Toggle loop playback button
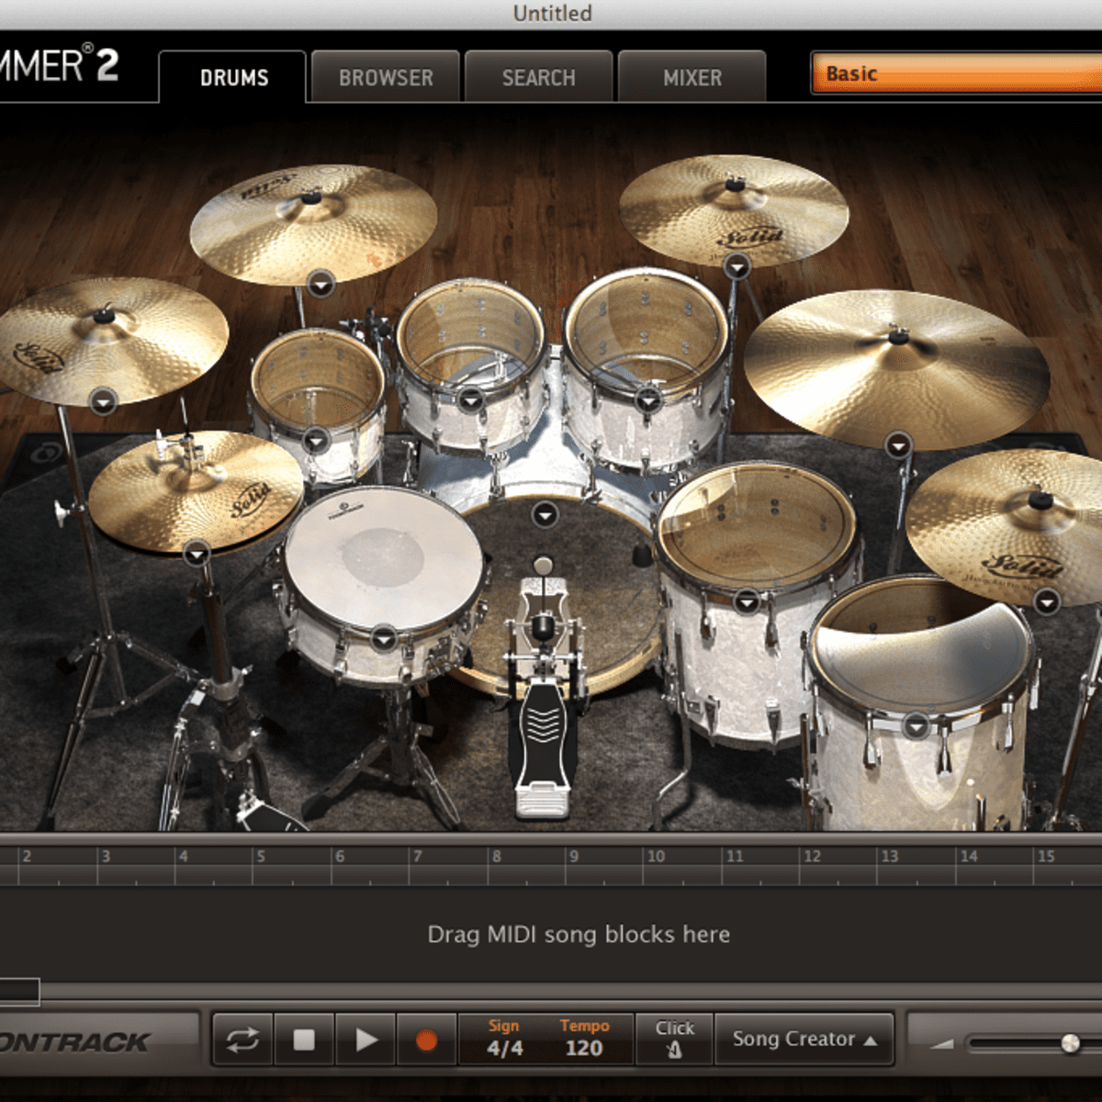 [242, 1040]
